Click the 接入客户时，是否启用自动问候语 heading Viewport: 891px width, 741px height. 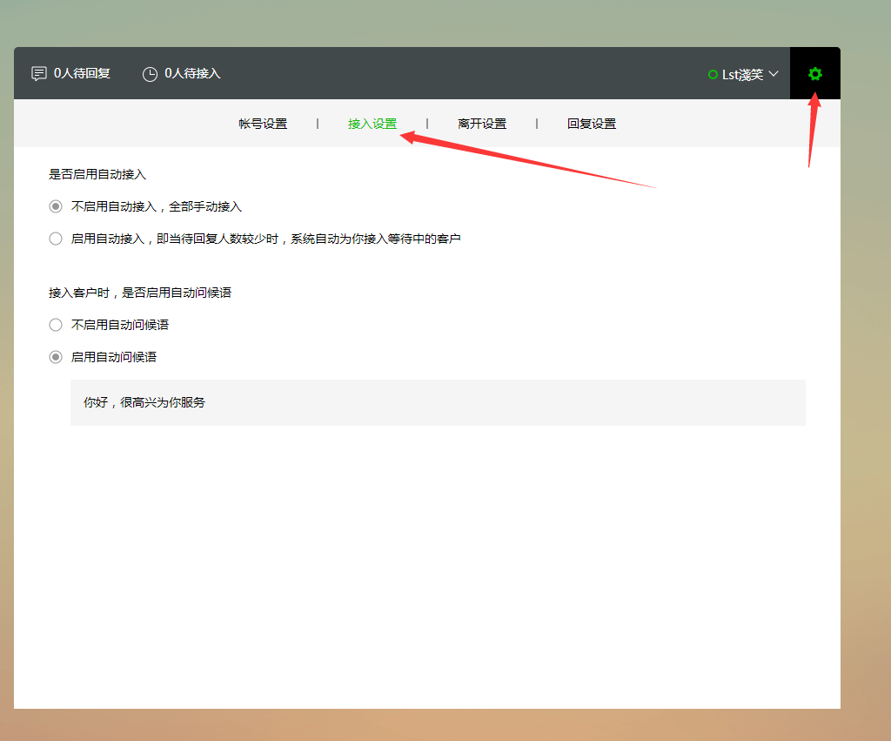pyautogui.click(x=140, y=293)
